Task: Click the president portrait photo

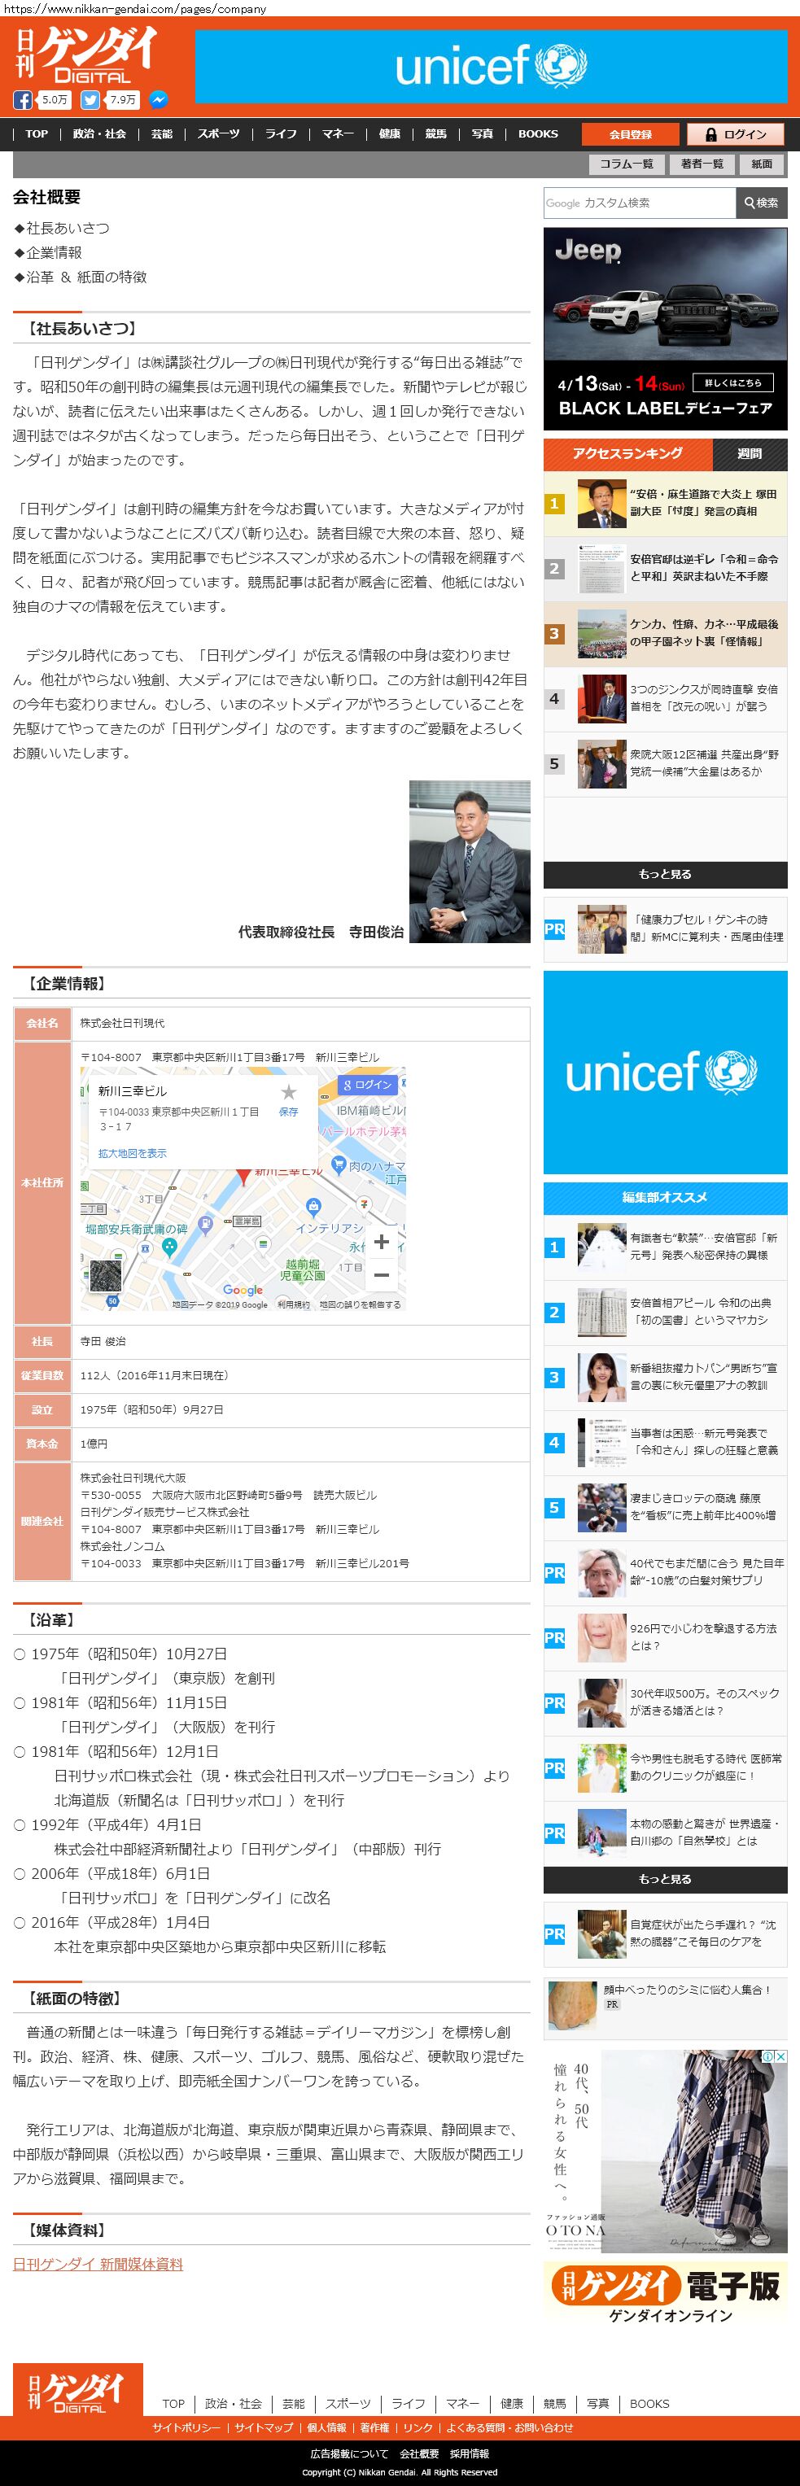Action: [469, 862]
